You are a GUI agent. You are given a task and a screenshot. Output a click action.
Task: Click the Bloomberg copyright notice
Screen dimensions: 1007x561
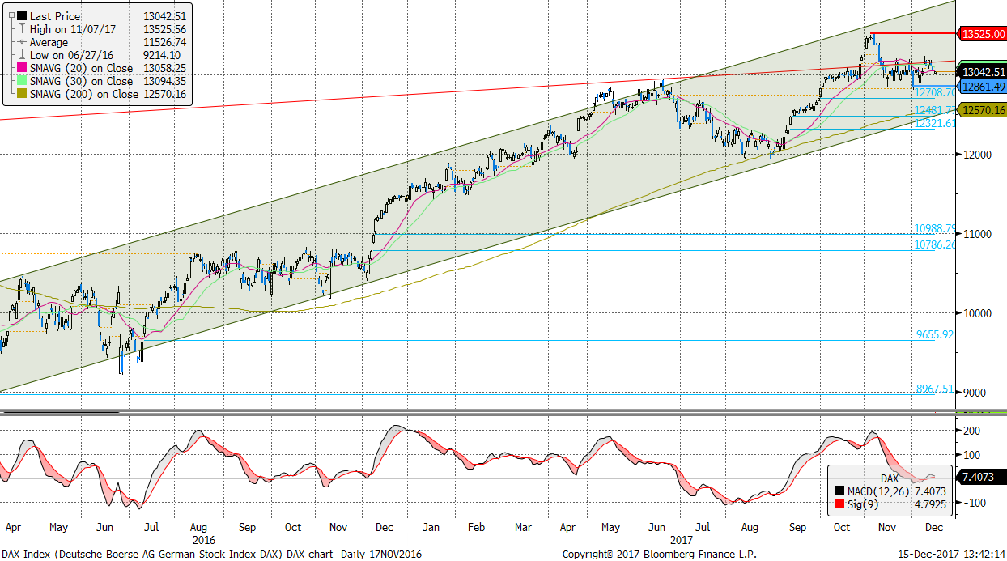(661, 554)
